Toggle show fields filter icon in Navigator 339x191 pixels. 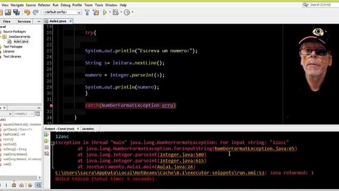(22, 185)
